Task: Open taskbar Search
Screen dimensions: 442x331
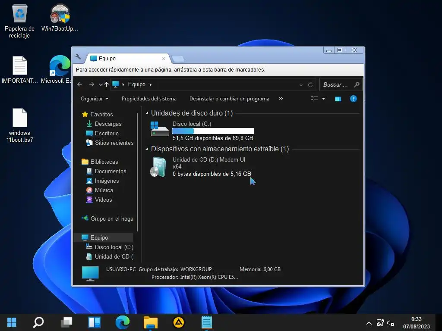Action: pos(38,322)
